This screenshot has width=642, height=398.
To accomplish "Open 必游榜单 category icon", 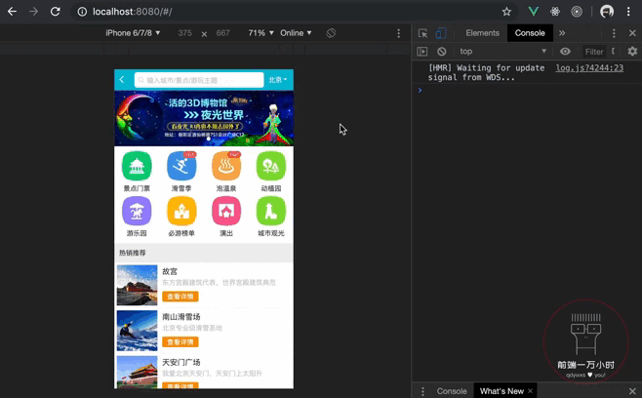I will tap(181, 211).
